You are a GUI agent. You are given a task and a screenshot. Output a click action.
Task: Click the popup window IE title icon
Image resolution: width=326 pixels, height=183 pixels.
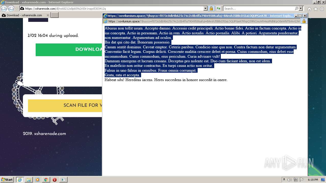(x=105, y=16)
